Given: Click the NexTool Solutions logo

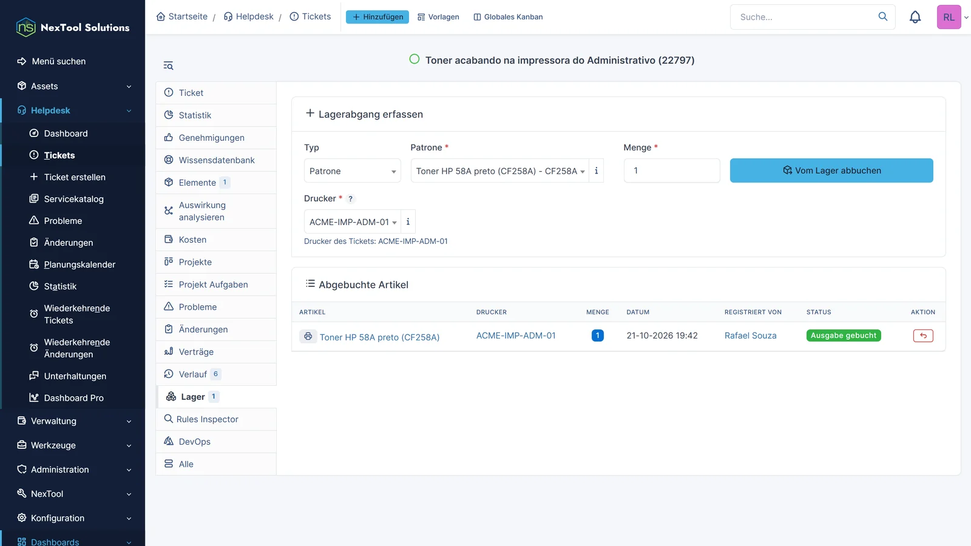Looking at the screenshot, I should tap(73, 27).
